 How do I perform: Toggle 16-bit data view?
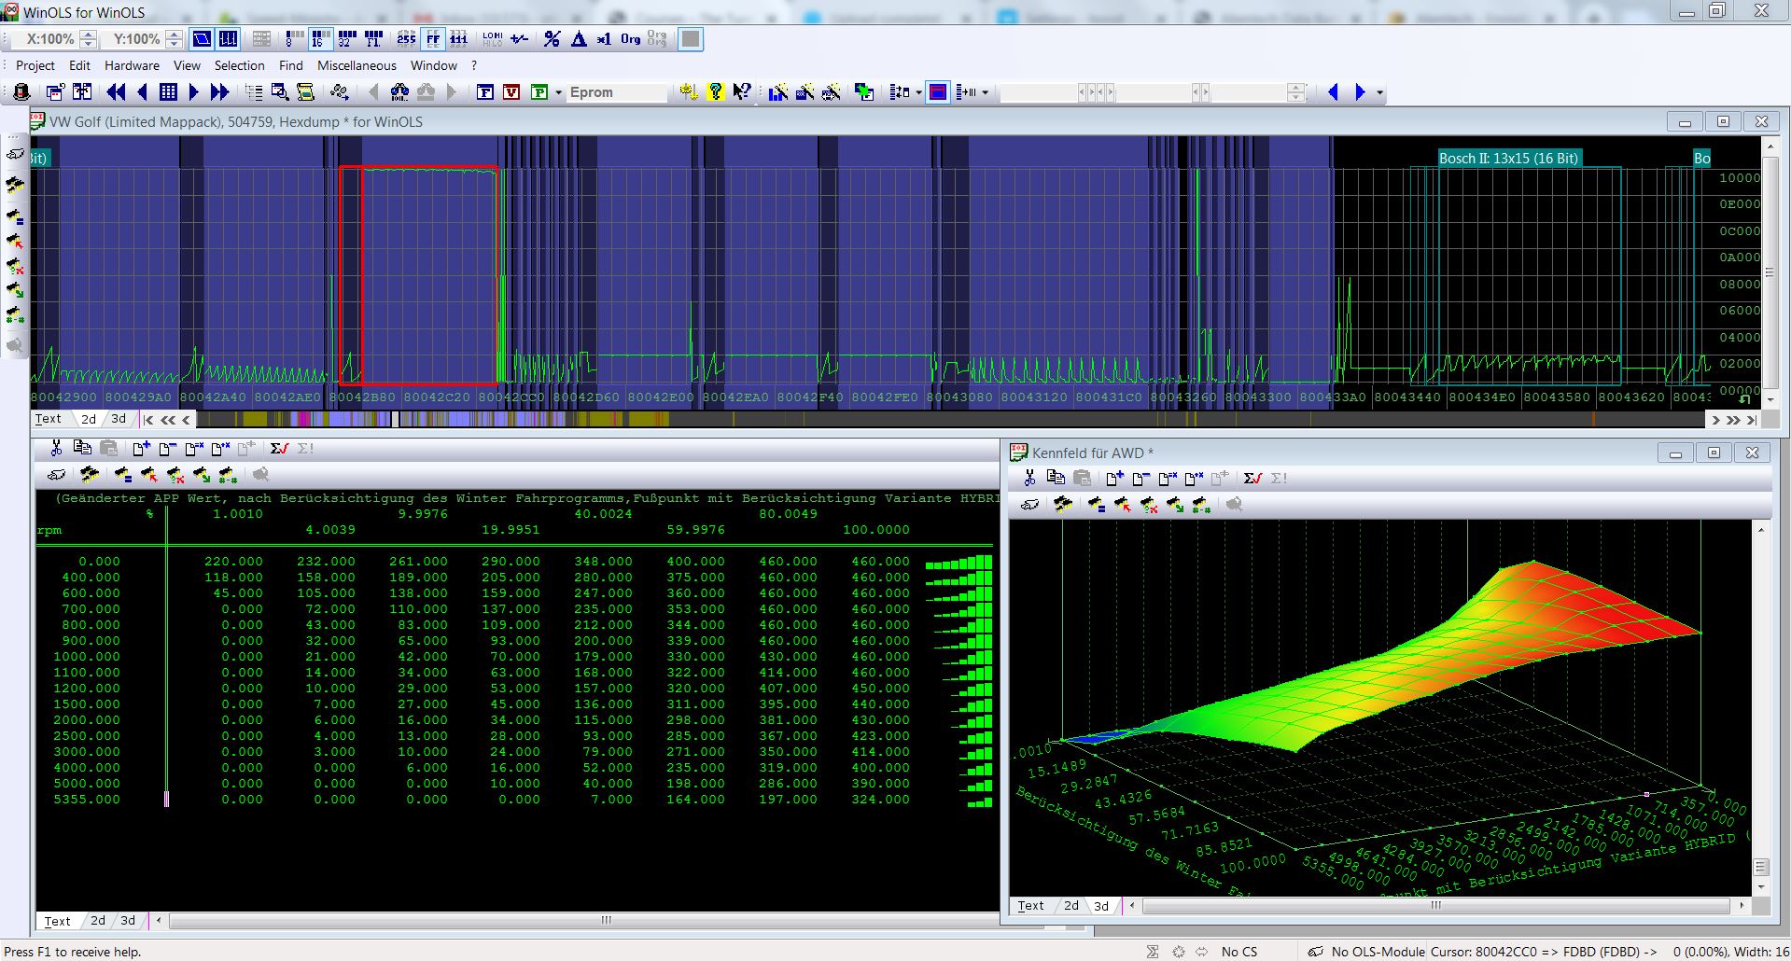320,39
